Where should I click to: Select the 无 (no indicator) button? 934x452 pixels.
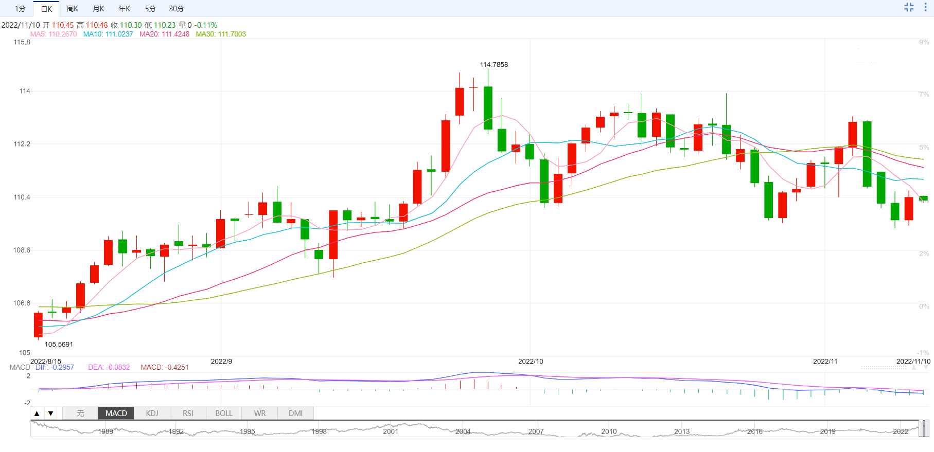[x=80, y=413]
